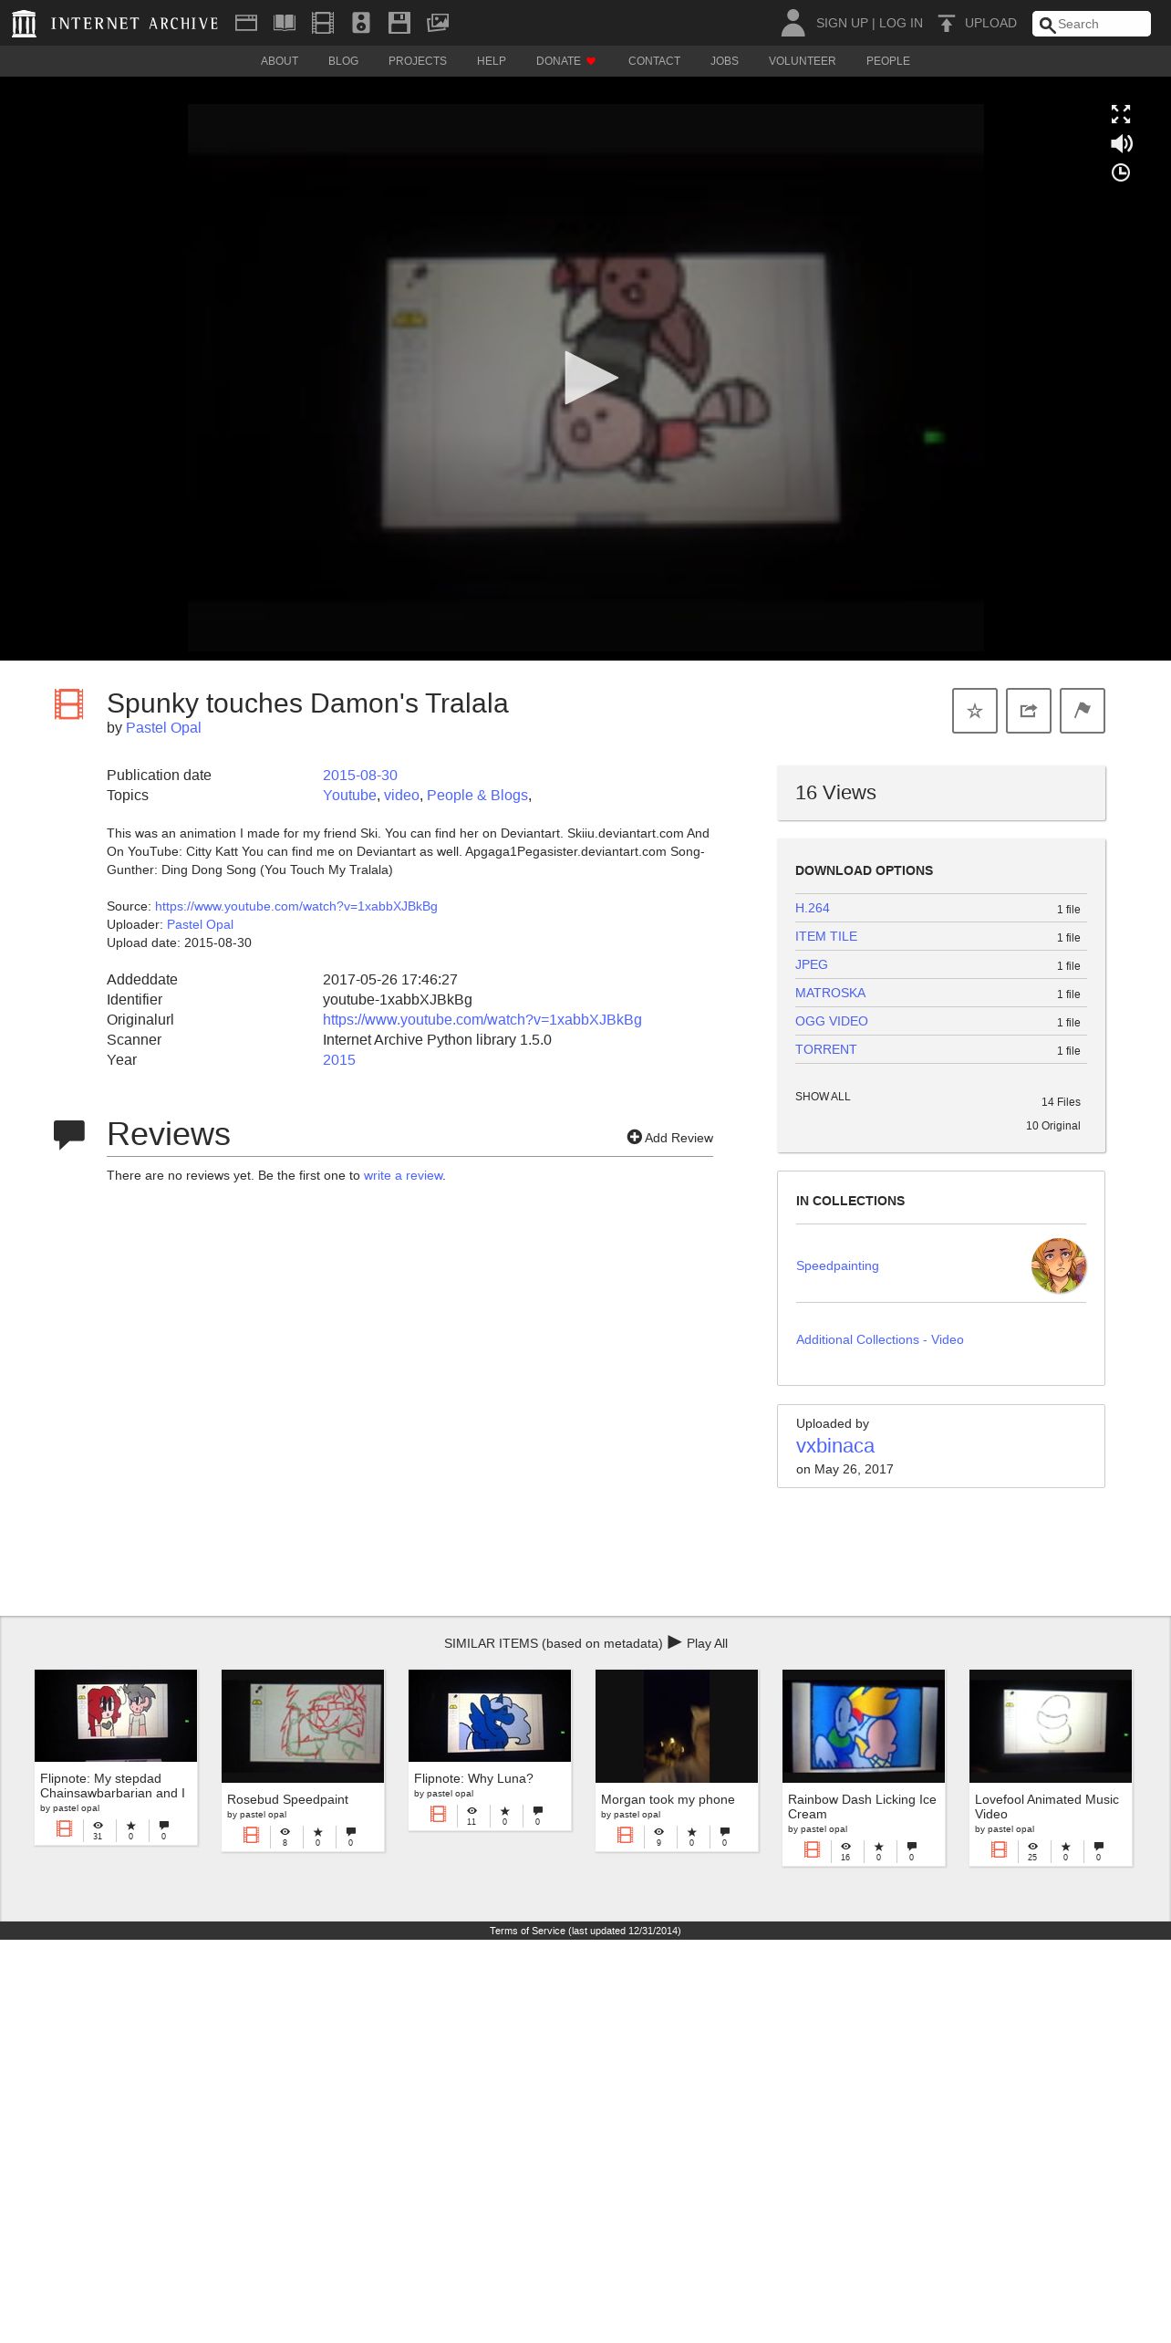Open Flipnote: Why Luna? thumbnail
The image size is (1171, 2343).
(490, 1715)
